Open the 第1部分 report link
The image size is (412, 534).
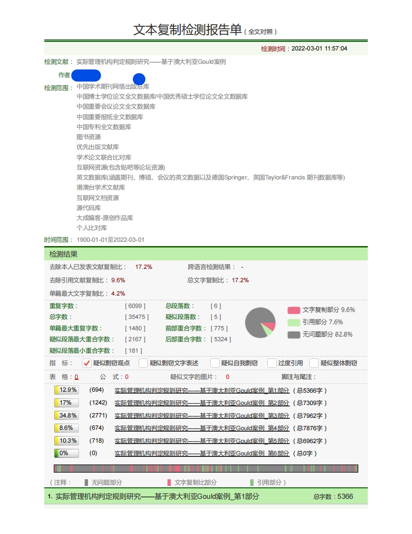pyautogui.click(x=202, y=390)
